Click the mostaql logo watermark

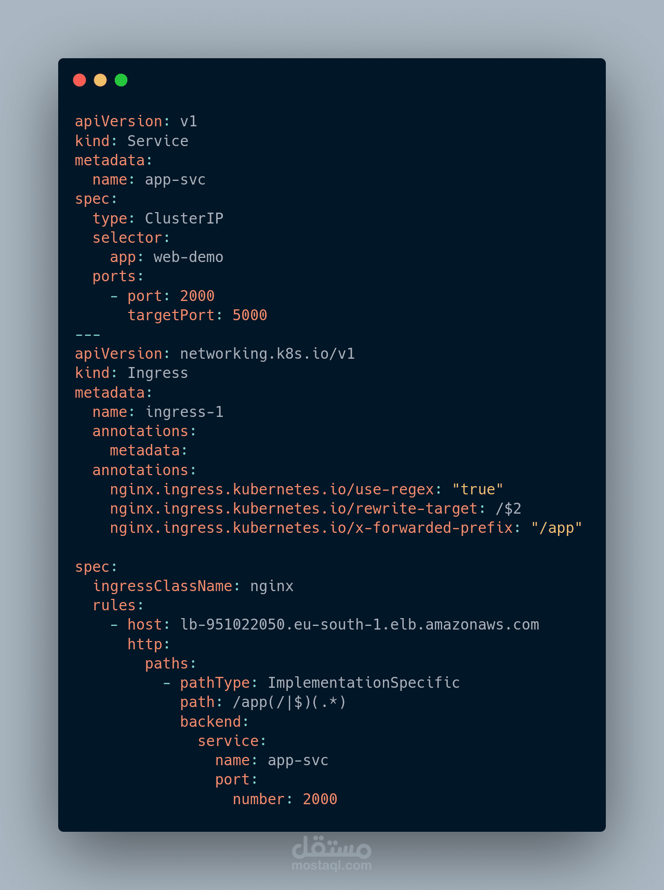pos(331,847)
